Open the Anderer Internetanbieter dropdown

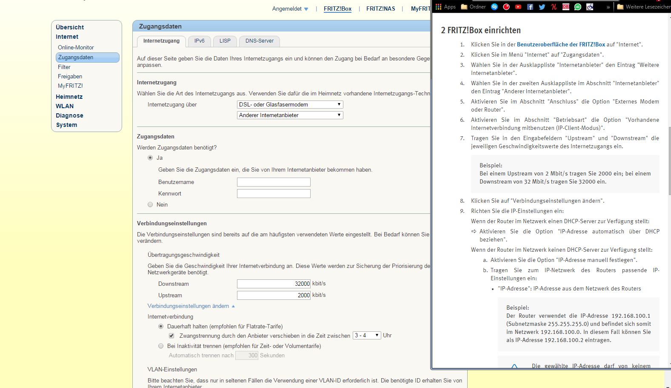point(290,115)
